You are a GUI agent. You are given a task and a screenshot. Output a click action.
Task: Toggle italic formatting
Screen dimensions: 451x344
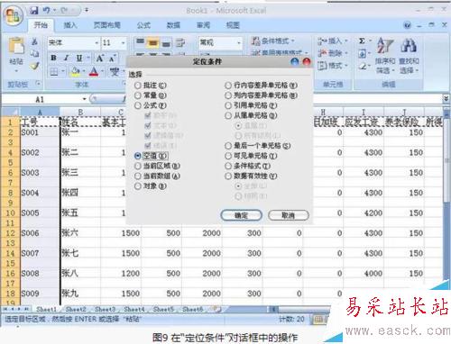click(x=67, y=58)
